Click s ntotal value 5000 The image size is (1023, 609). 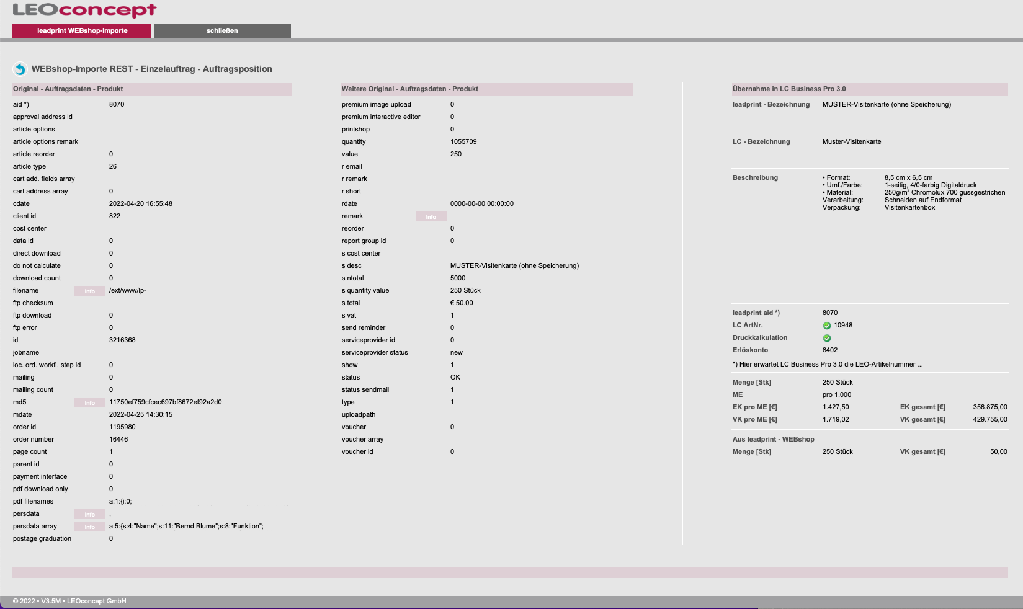pyautogui.click(x=458, y=278)
